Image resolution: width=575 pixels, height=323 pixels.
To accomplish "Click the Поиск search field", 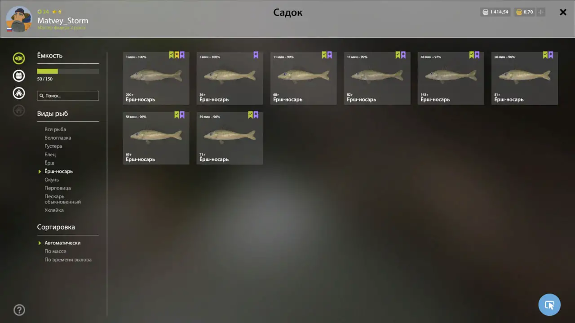I will [x=68, y=96].
